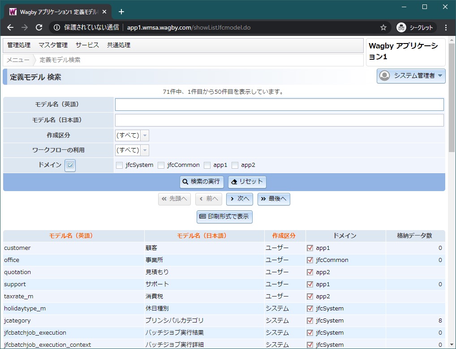Viewport: 456px width, 349px height.
Task: Click the 先頭へ button
Action: 175,199
